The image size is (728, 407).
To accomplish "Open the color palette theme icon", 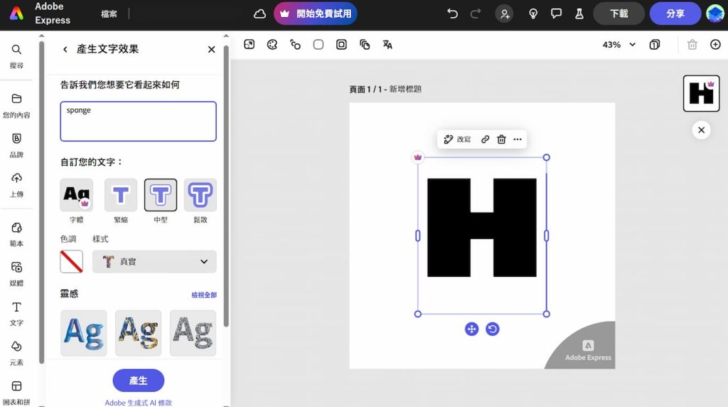I will 272,45.
